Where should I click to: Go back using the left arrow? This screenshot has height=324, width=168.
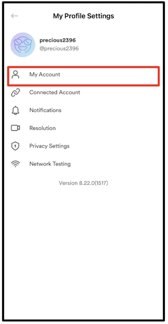(x=14, y=16)
